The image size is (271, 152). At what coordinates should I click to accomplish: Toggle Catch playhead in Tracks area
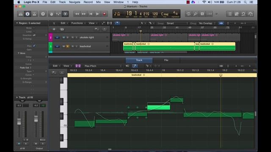117,23
